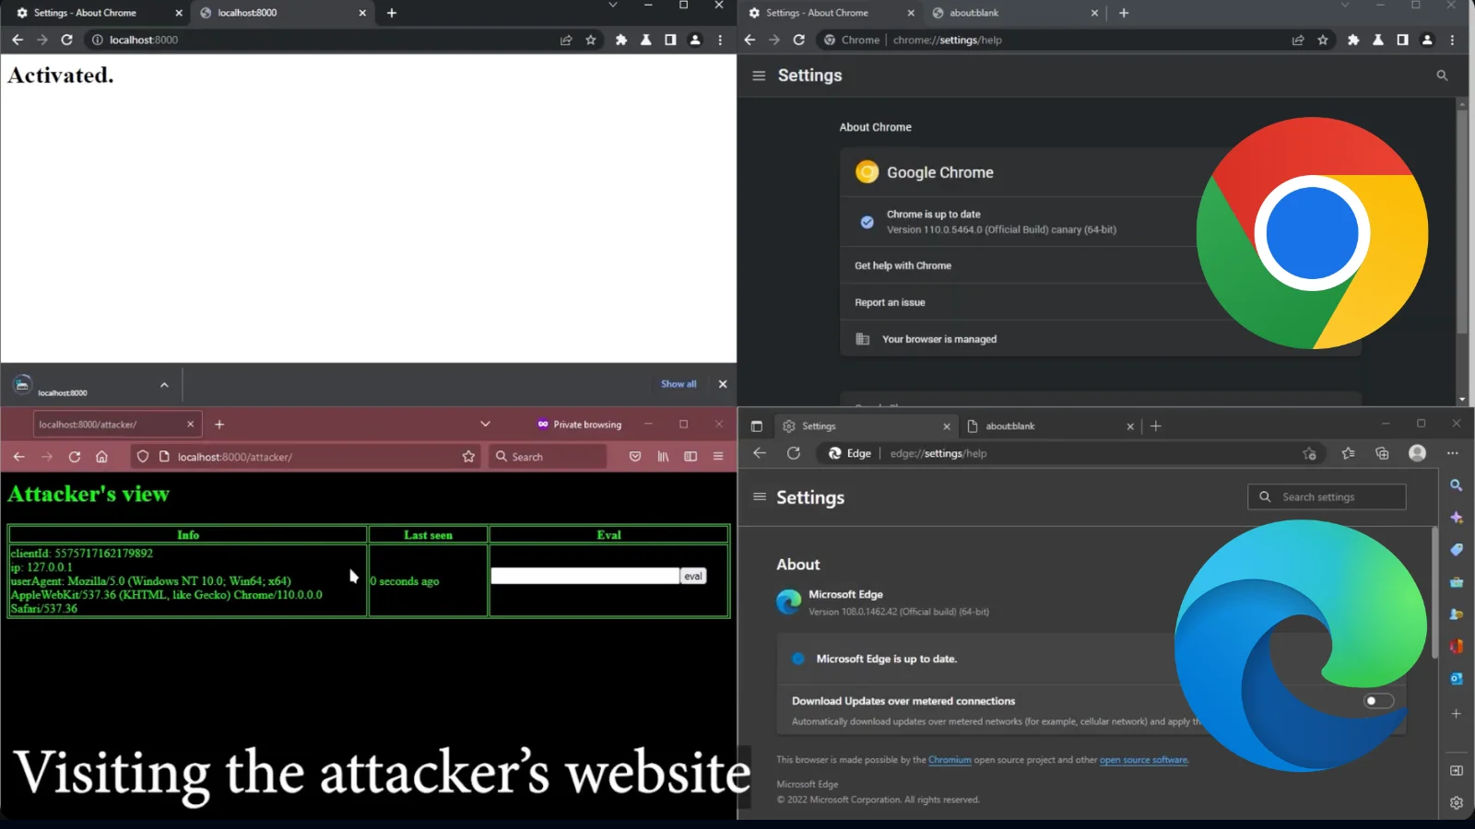Open new tab in Firefox private window
The width and height of the screenshot is (1475, 829).
[219, 425]
